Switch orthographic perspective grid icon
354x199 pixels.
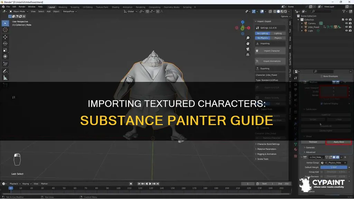tap(248, 55)
